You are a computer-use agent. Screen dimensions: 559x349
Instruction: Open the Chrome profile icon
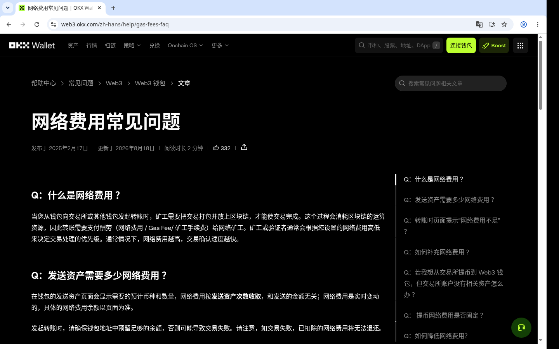pos(524,24)
